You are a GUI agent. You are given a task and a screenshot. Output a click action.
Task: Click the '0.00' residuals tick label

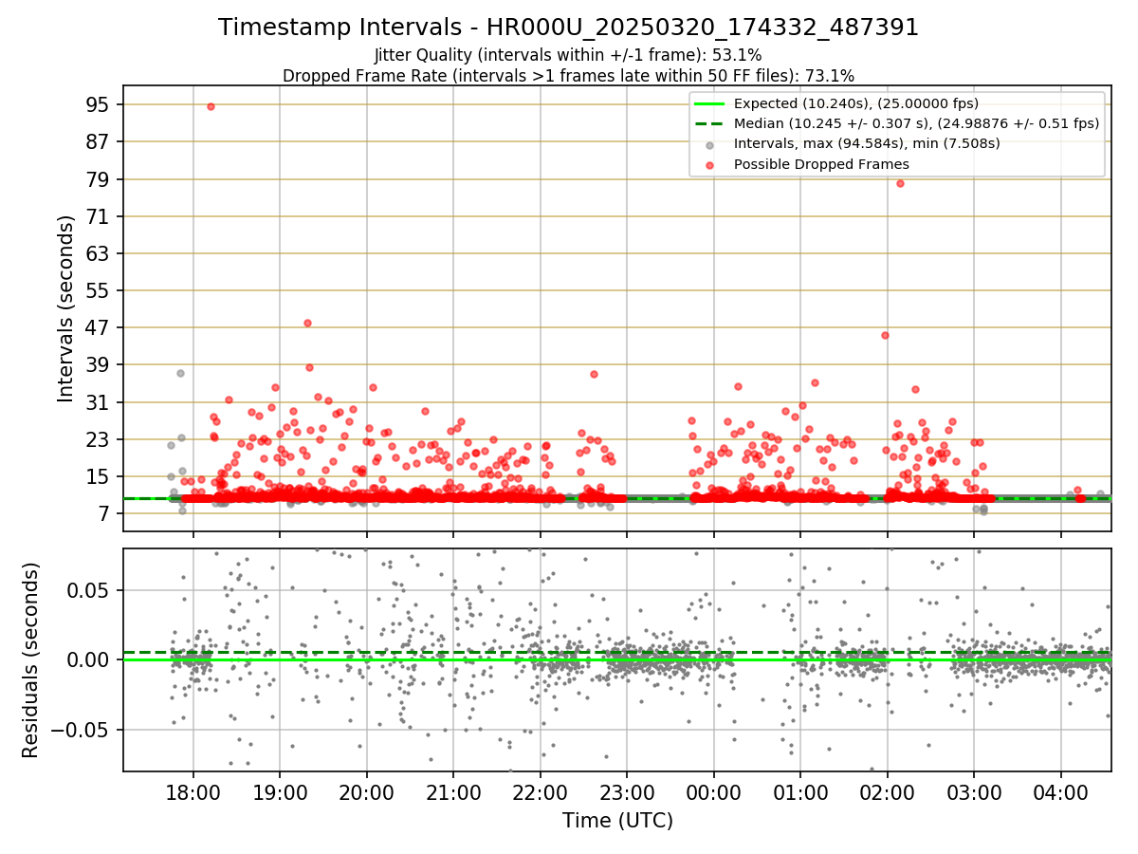click(x=91, y=660)
